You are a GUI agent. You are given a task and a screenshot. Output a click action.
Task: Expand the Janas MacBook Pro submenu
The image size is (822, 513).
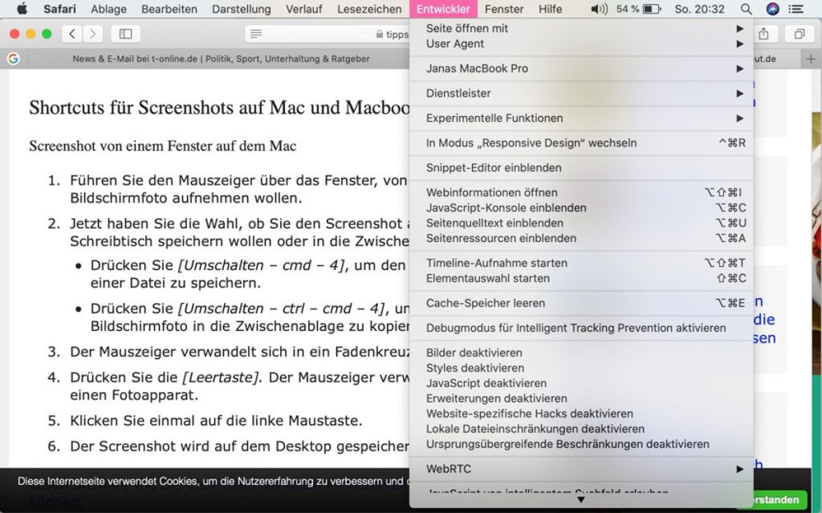[x=581, y=69]
